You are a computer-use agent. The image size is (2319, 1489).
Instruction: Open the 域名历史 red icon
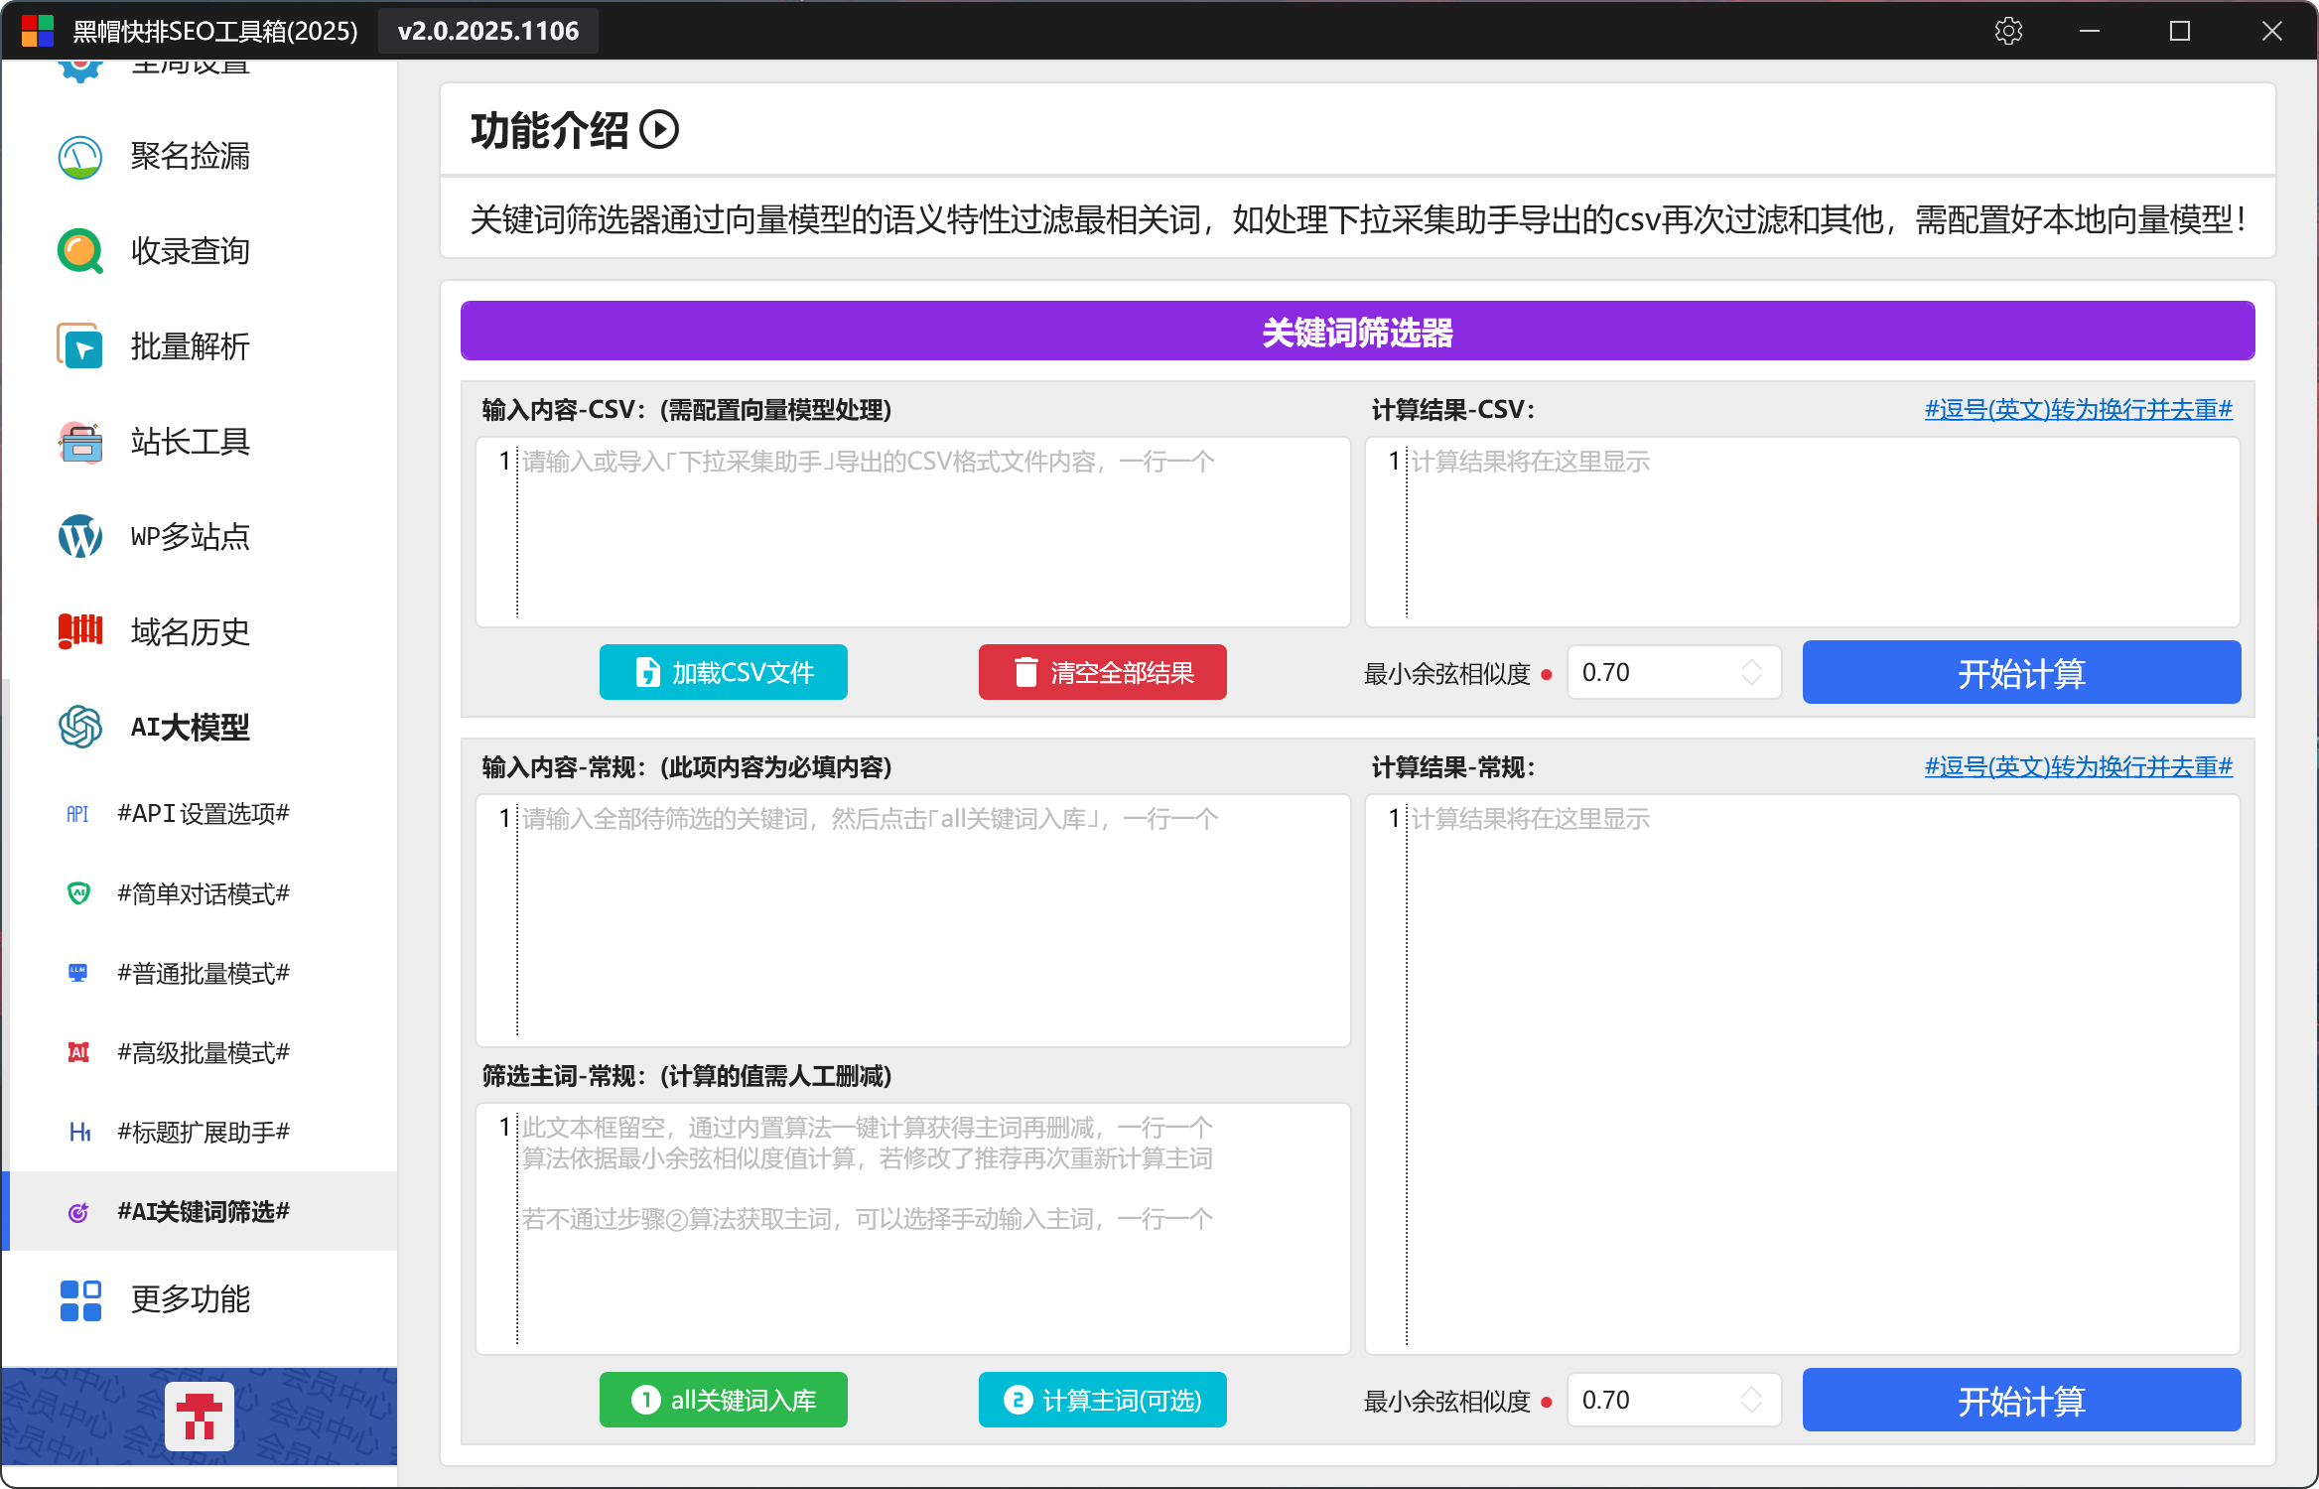coord(80,631)
